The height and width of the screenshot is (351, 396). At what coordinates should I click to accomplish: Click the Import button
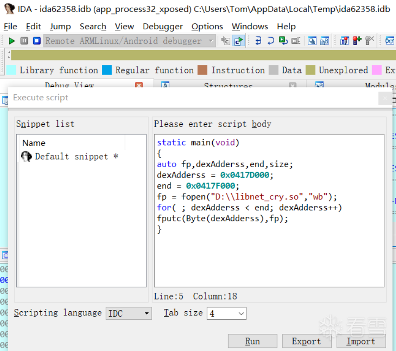[x=361, y=342]
